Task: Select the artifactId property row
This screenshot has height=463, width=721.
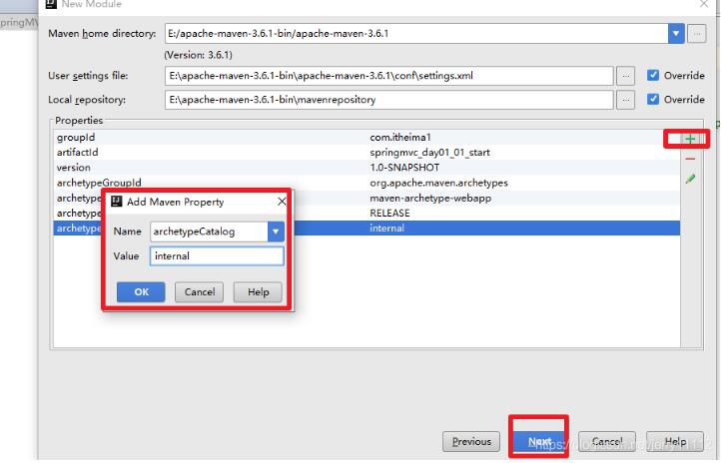Action: 366,153
